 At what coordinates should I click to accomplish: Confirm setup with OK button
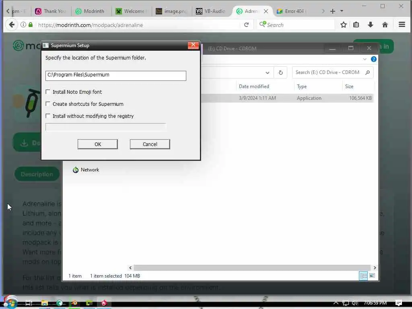click(97, 144)
